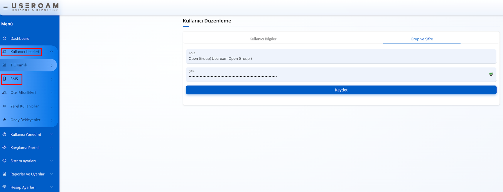503x192 pixels.
Task: Click the Hesap Ayarları sliders icon
Action: click(x=4, y=187)
